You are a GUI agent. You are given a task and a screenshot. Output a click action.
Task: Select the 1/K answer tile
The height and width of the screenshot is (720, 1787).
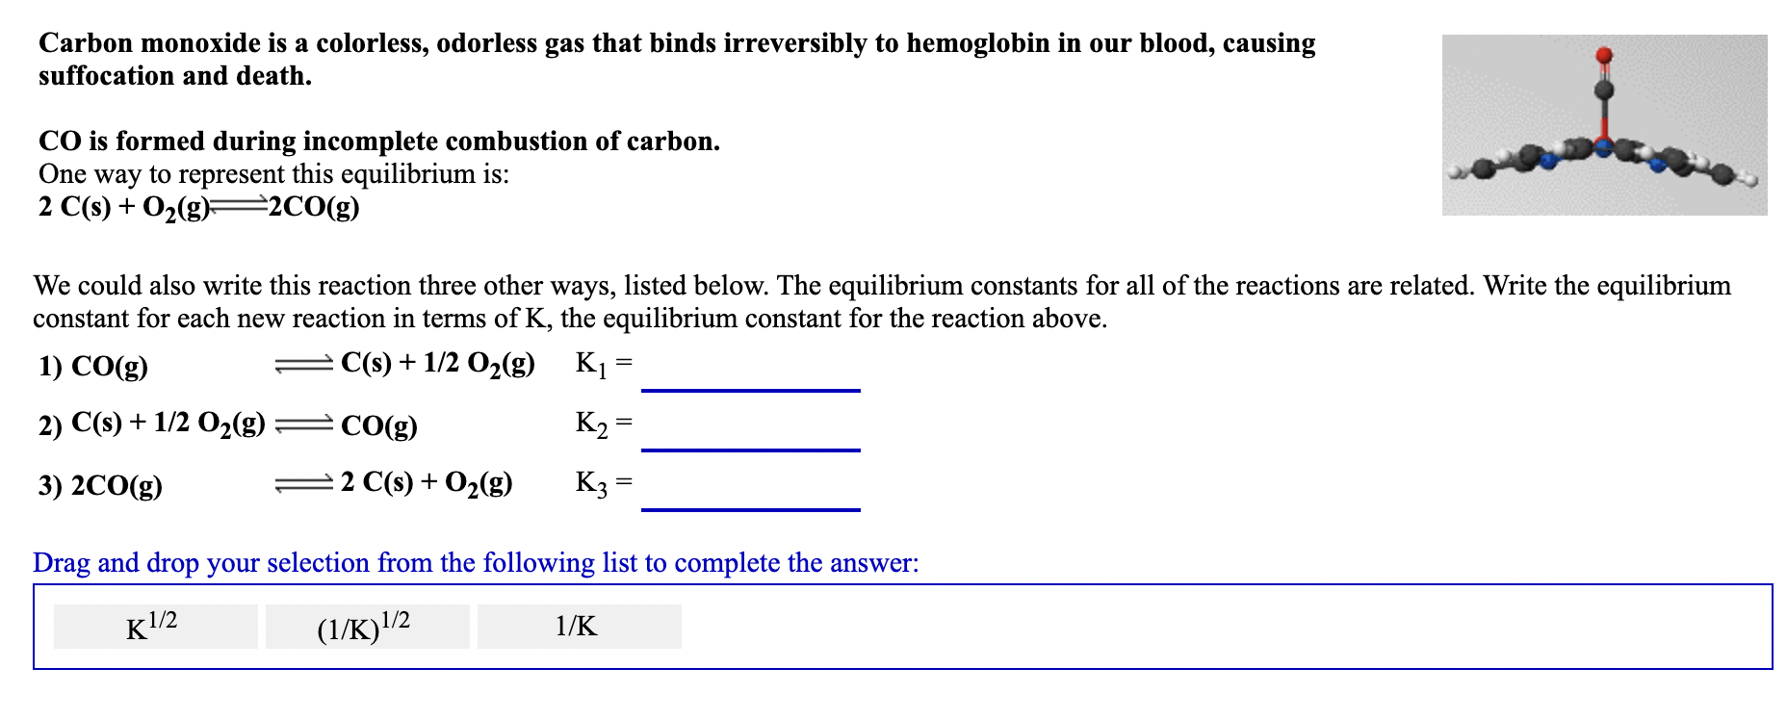tap(579, 627)
